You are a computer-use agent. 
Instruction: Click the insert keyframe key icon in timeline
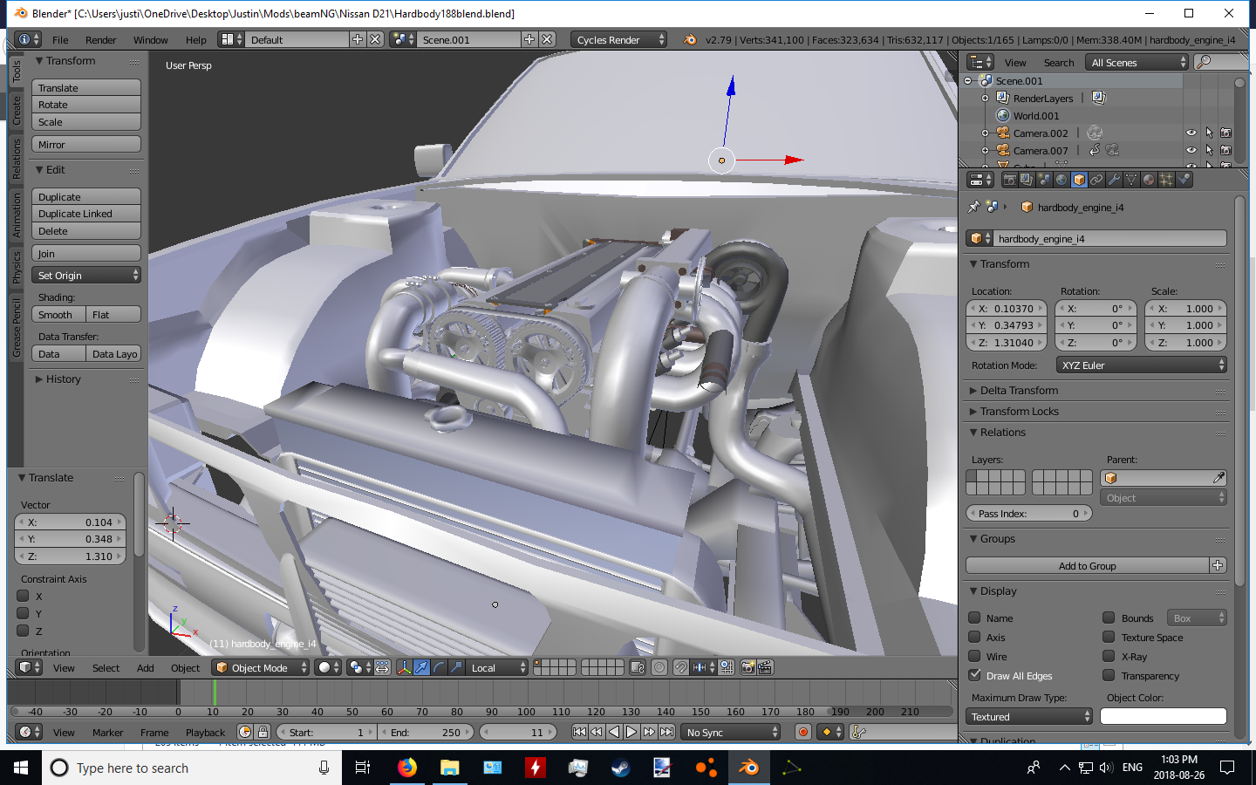coord(858,732)
